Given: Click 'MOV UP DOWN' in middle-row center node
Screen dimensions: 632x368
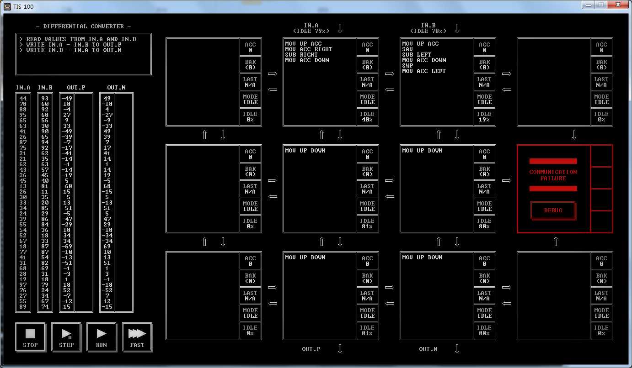Looking at the screenshot, I should (x=305, y=151).
